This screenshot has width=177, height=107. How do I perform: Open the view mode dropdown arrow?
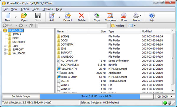coord(135,26)
